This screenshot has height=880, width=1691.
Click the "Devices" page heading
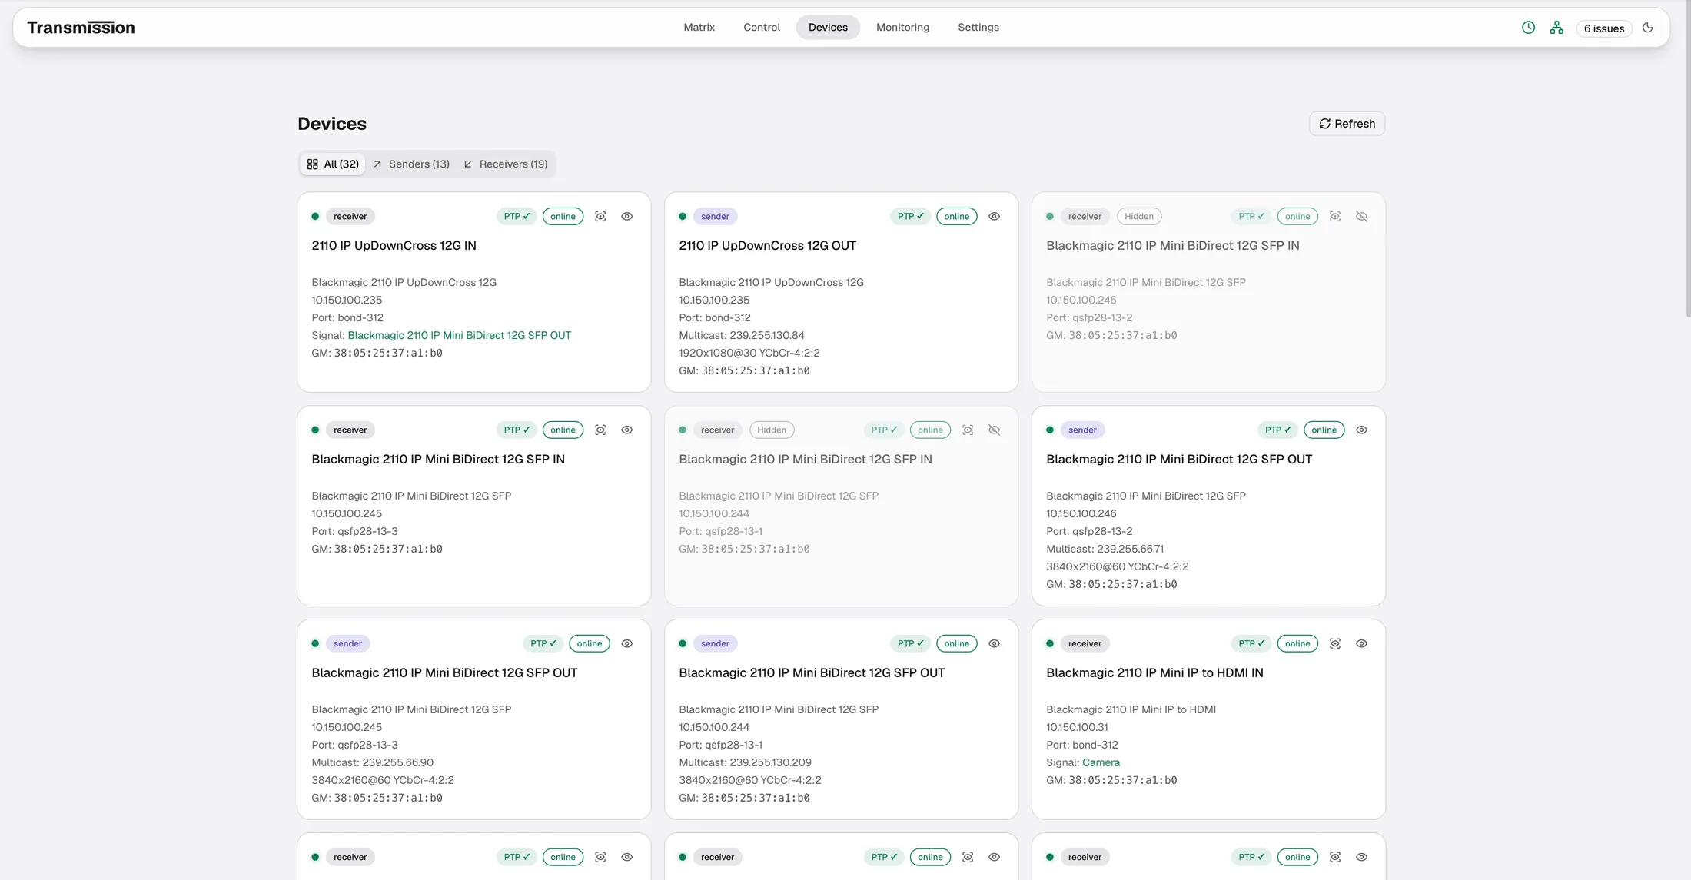[x=332, y=124]
